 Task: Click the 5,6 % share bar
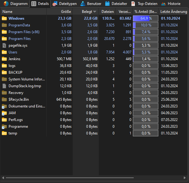pyautogui.click(x=145, y=39)
